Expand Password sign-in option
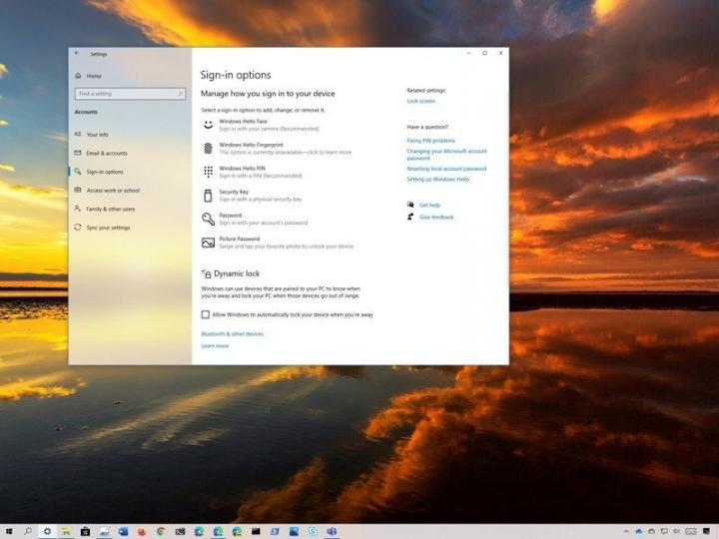Image resolution: width=719 pixels, height=539 pixels. tap(255, 219)
